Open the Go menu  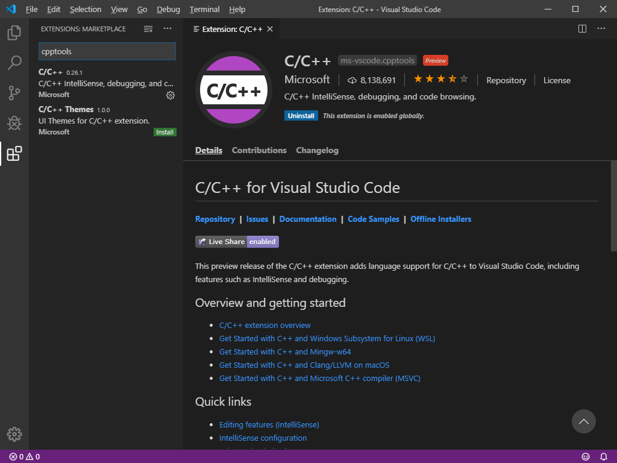(x=142, y=9)
